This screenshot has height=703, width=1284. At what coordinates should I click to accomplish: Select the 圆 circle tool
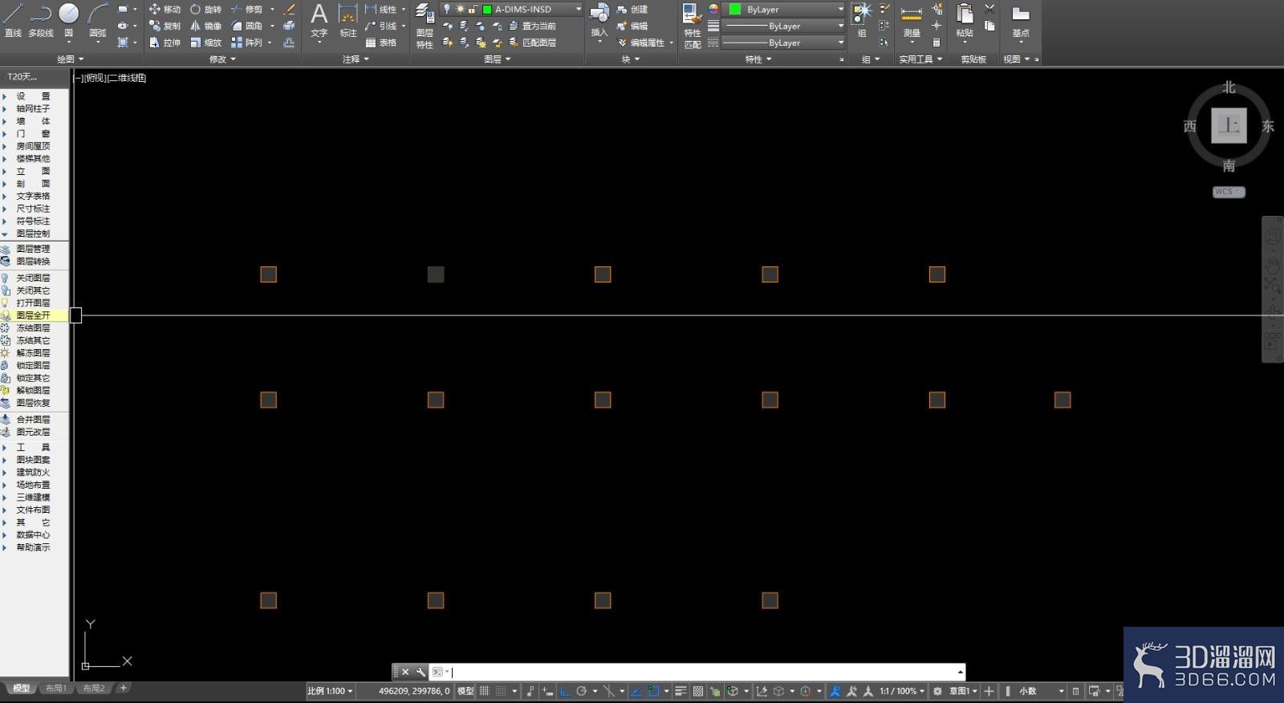(x=69, y=20)
